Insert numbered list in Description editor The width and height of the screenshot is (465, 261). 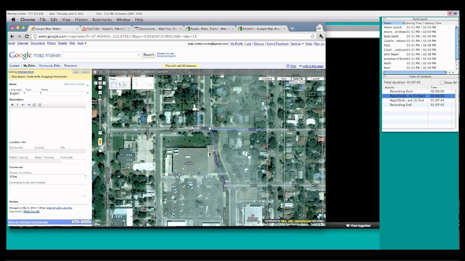40,105
